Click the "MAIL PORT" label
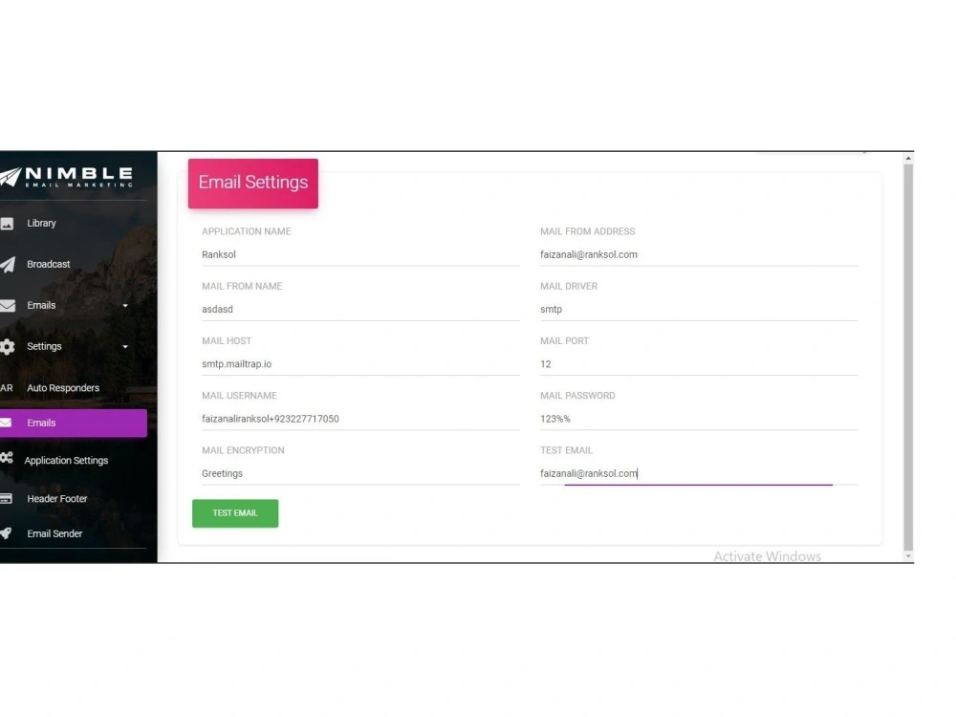Viewport: 956px width, 717px height. point(564,341)
